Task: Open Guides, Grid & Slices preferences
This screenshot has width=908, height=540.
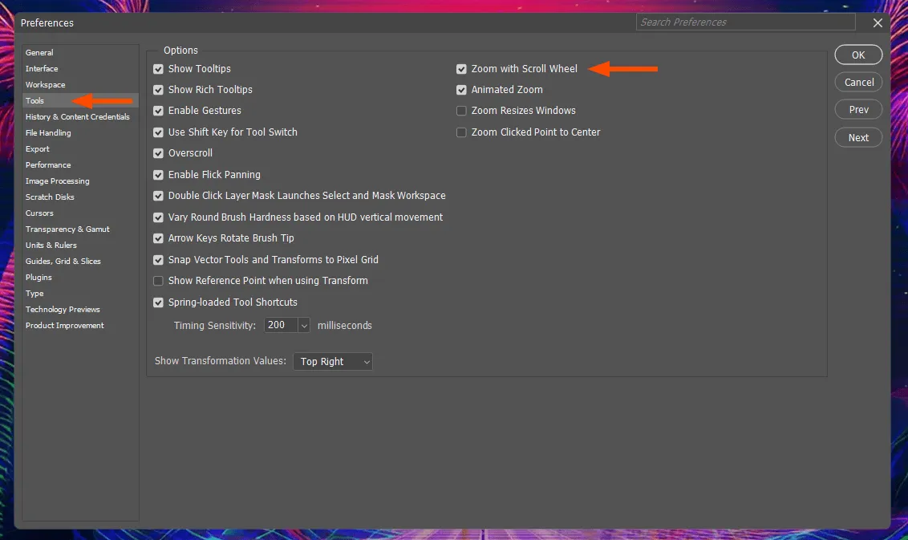Action: click(63, 262)
